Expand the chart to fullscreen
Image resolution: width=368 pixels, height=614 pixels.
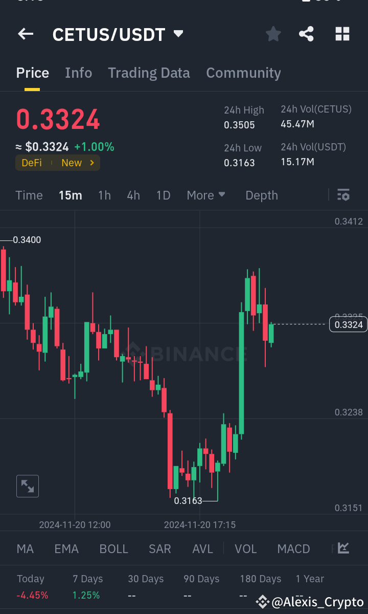click(x=27, y=486)
